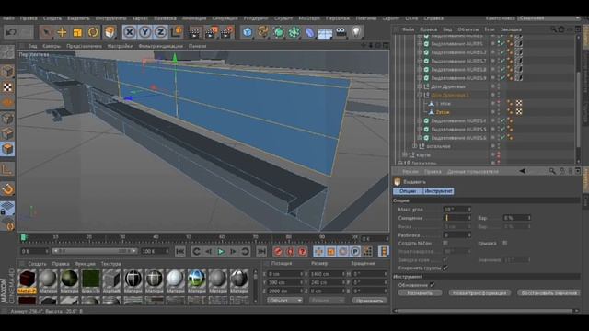
Task: Select polygon mode highlighted cube icon
Action: [x=7, y=149]
